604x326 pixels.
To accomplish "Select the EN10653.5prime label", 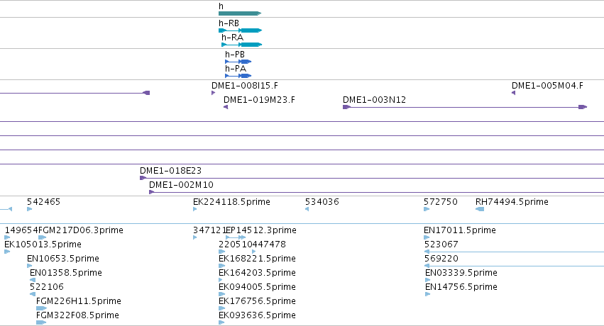I will tap(63, 259).
